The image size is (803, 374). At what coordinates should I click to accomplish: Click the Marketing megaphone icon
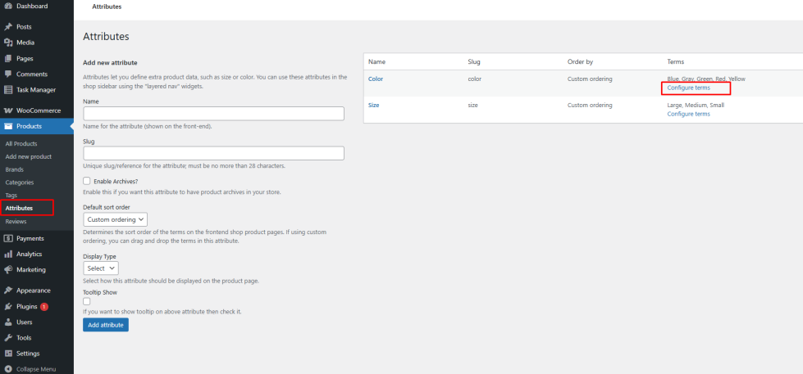coord(8,269)
